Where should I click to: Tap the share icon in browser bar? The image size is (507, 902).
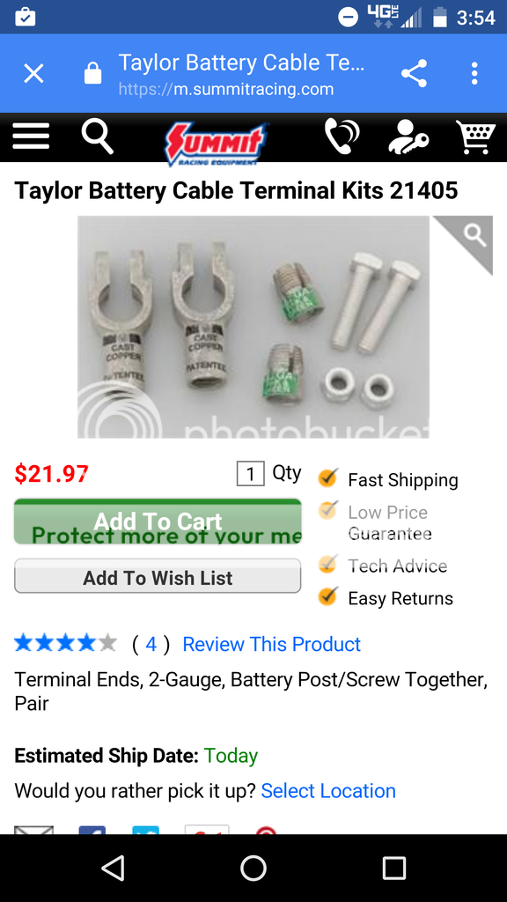click(414, 74)
